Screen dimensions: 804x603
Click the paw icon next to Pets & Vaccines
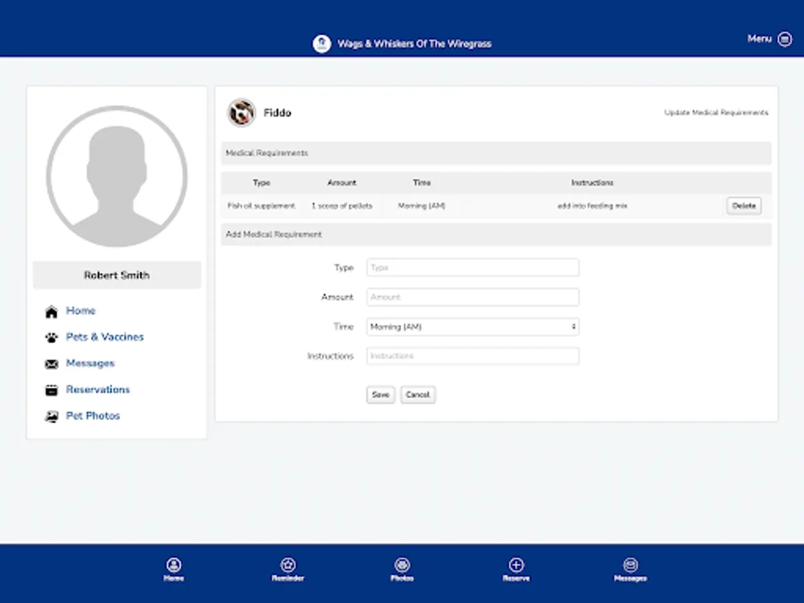(51, 337)
